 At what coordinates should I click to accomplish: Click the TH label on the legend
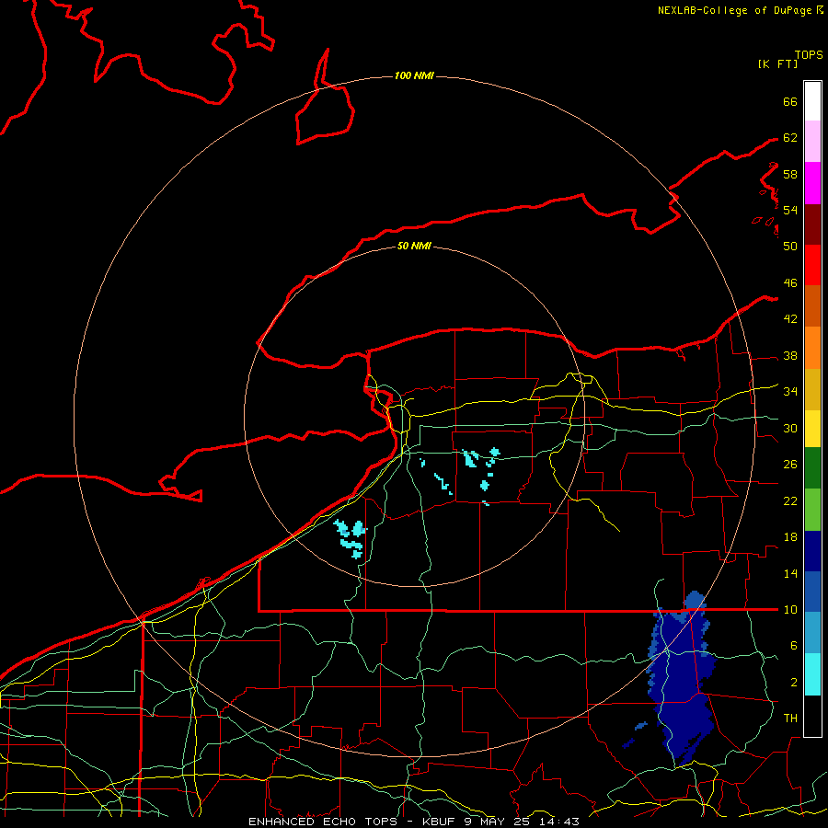(x=790, y=719)
